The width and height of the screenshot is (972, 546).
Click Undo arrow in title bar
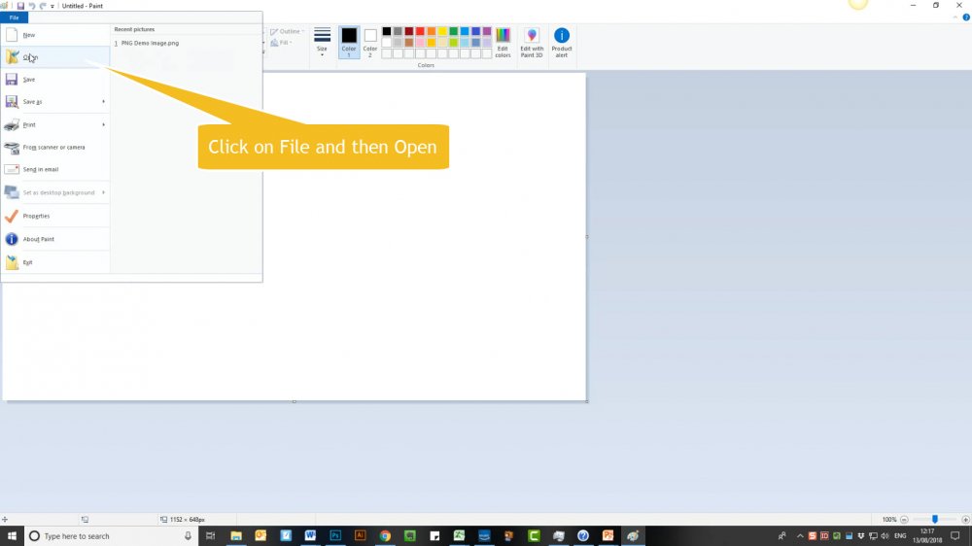[x=32, y=6]
